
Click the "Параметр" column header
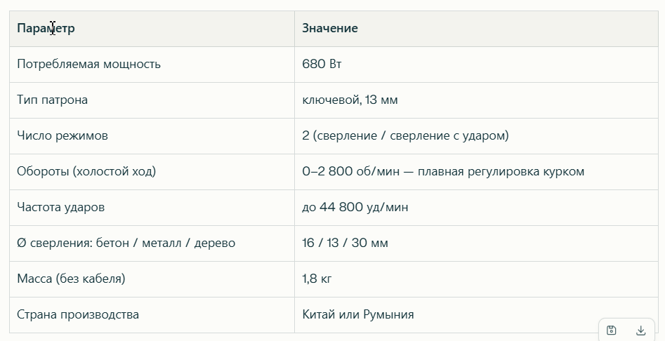click(x=46, y=29)
